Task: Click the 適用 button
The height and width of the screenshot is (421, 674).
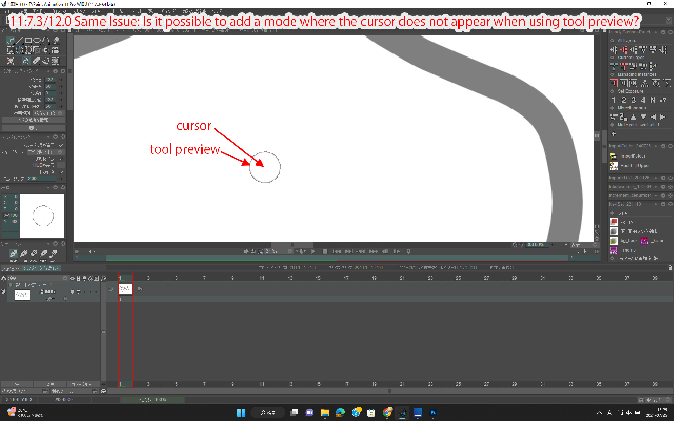Action: click(33, 128)
